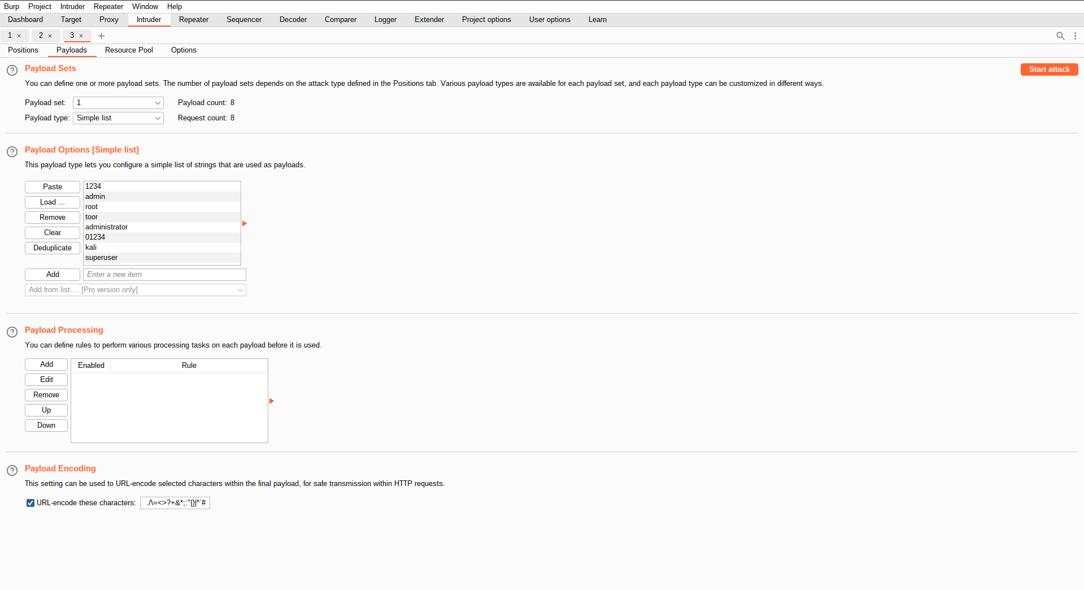The image size is (1084, 590).
Task: Click Paste in payload options
Action: pyautogui.click(x=53, y=187)
